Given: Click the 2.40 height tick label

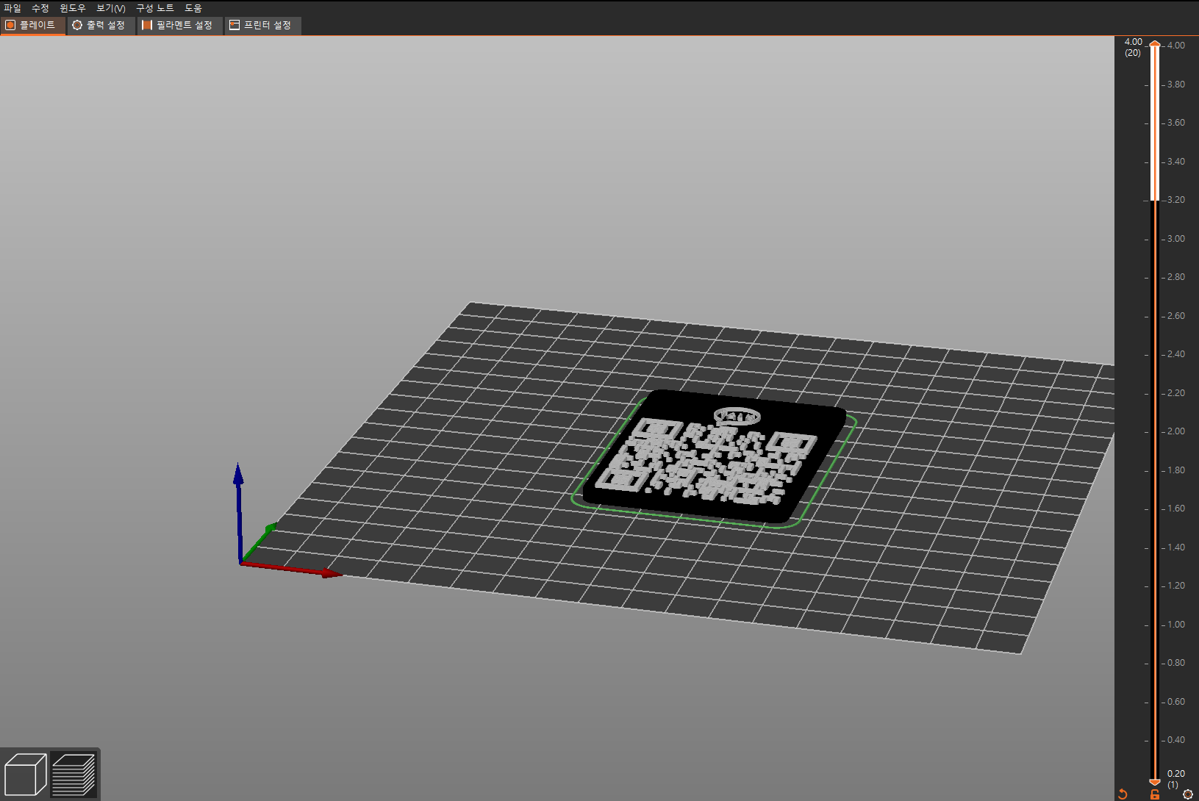Looking at the screenshot, I should pyautogui.click(x=1176, y=354).
